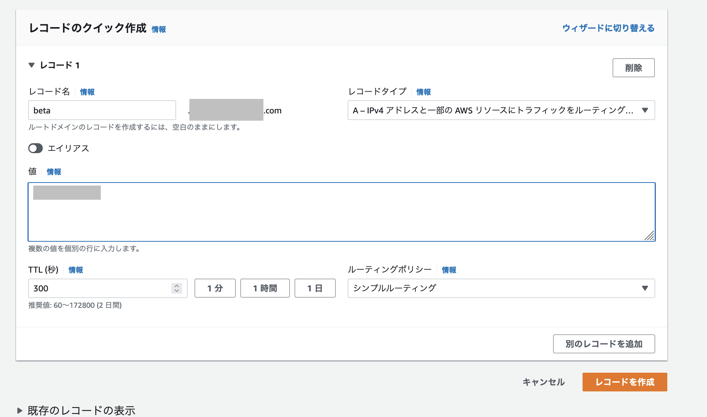Open the 情報 link next to 値
Image resolution: width=707 pixels, height=417 pixels.
tap(54, 172)
